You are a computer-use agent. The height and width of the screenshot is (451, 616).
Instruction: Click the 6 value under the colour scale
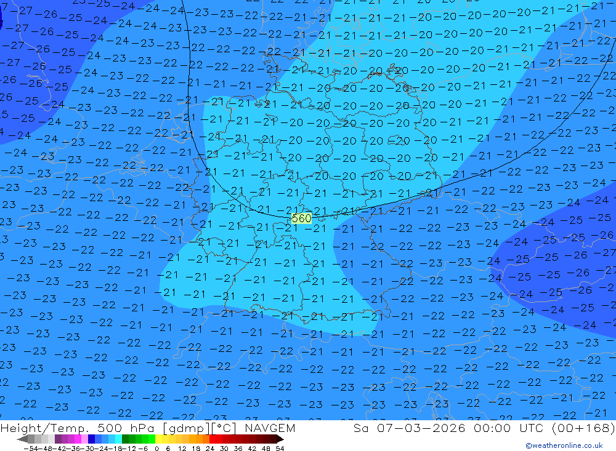pyautogui.click(x=168, y=449)
